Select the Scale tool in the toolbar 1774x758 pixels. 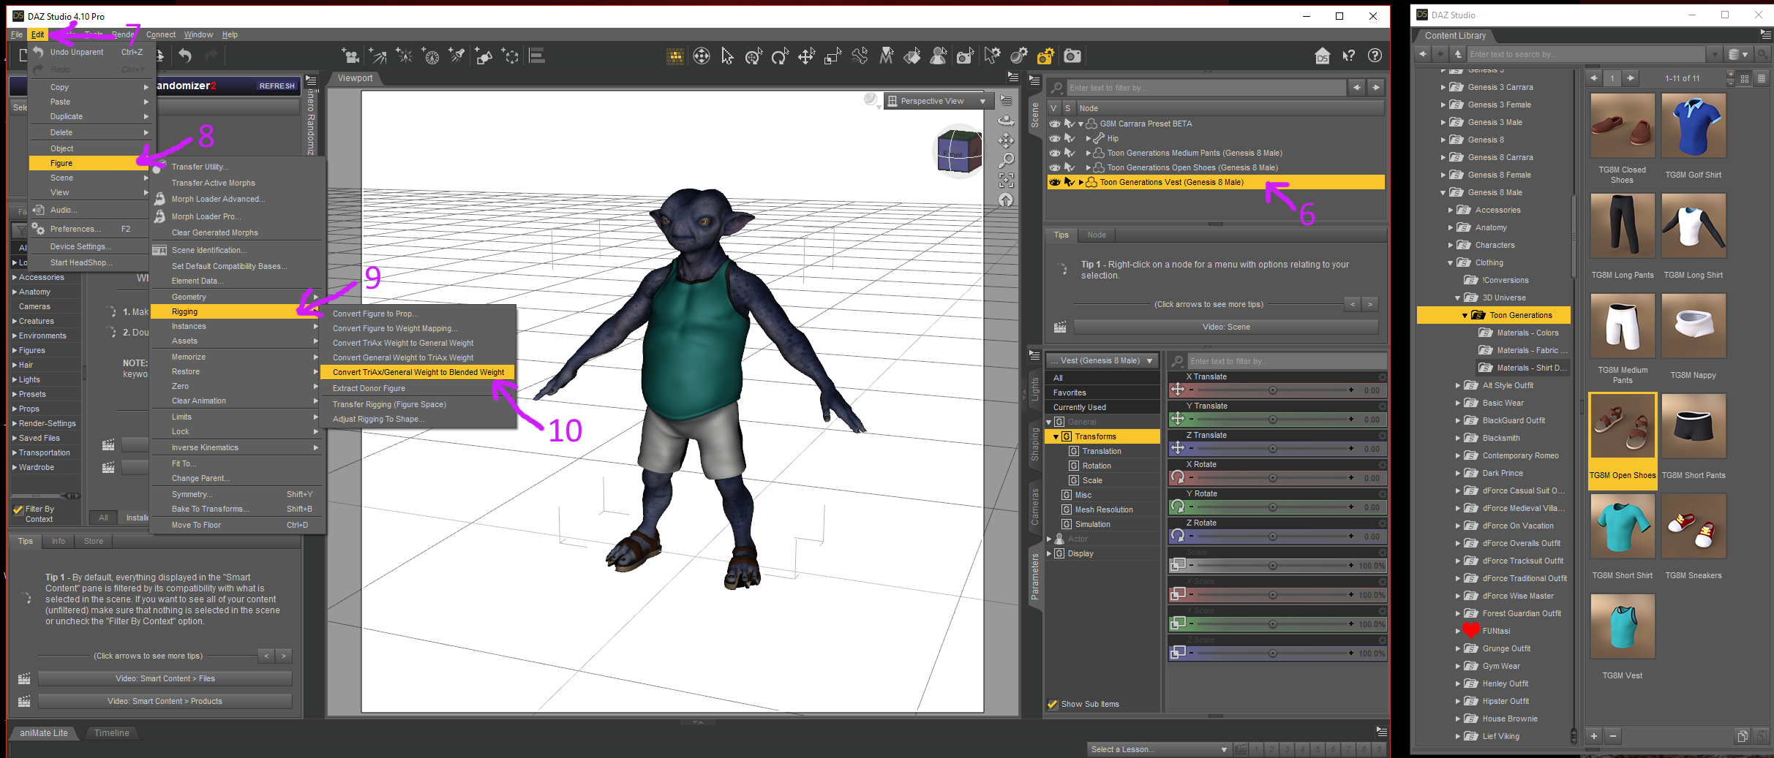pos(832,56)
